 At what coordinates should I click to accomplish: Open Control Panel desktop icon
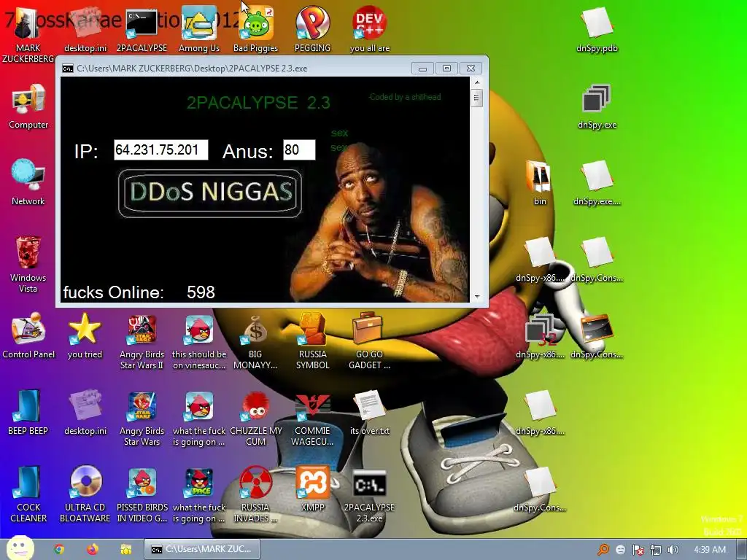click(x=28, y=329)
